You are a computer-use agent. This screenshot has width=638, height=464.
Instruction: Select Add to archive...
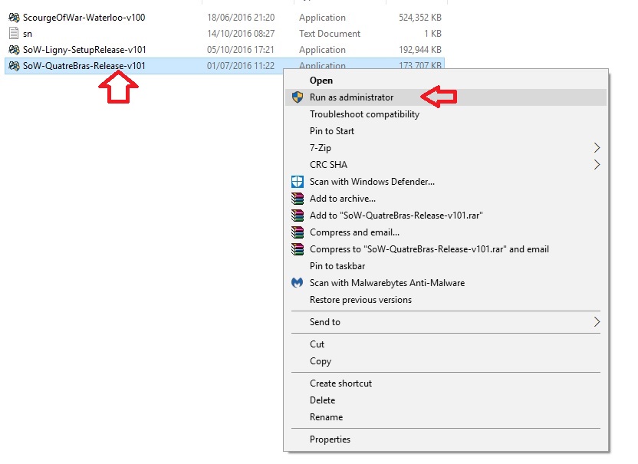(x=446, y=199)
